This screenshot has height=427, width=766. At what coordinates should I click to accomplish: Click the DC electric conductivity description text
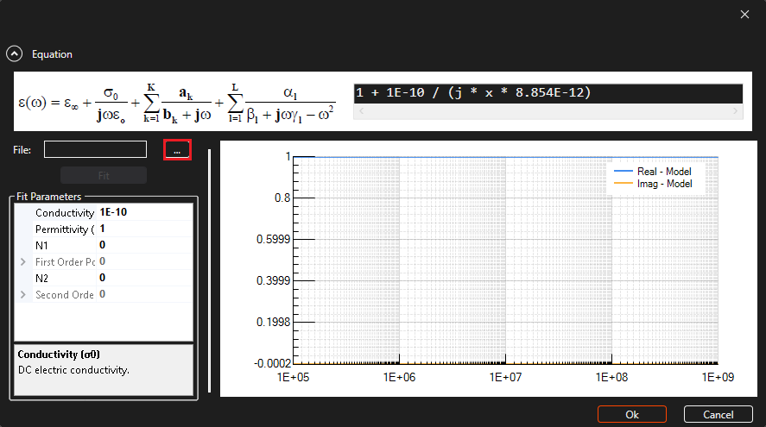73,370
